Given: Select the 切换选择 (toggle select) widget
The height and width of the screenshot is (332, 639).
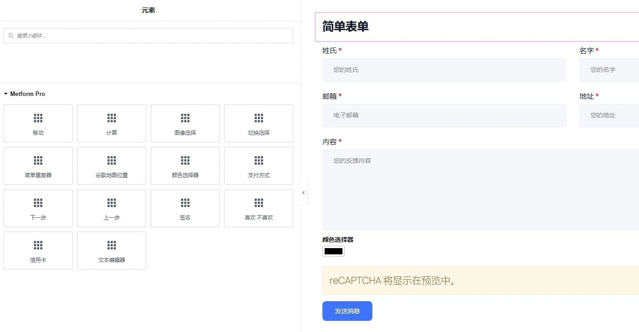Looking at the screenshot, I should click(259, 123).
